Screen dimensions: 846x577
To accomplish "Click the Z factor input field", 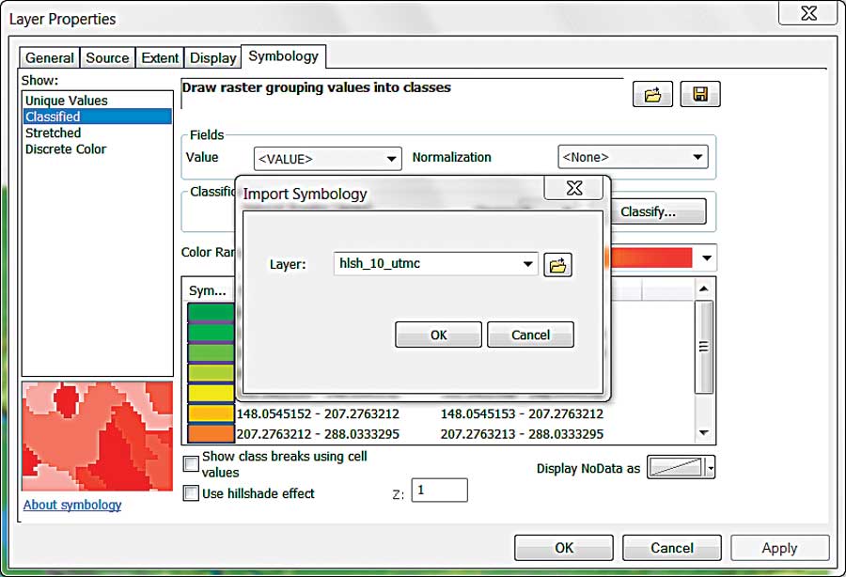I will (x=439, y=490).
